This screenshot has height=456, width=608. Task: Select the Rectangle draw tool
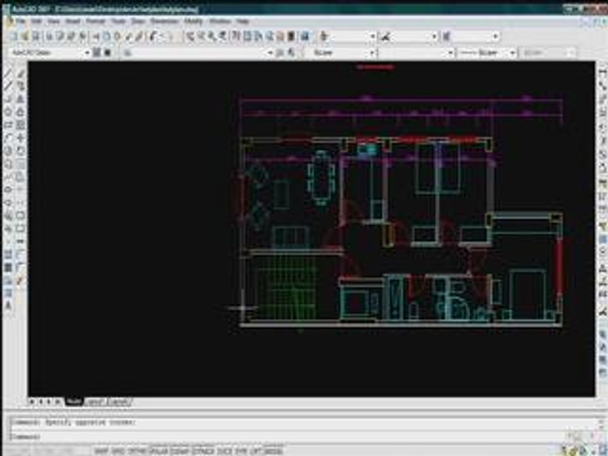click(8, 125)
